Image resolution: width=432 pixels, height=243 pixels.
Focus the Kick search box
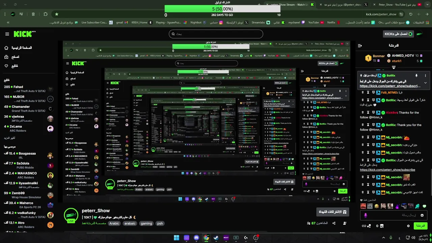216,34
